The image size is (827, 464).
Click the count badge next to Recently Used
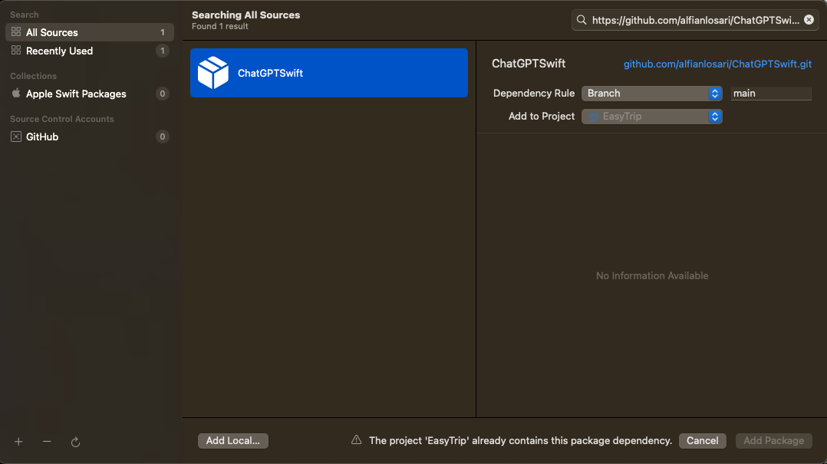point(163,51)
